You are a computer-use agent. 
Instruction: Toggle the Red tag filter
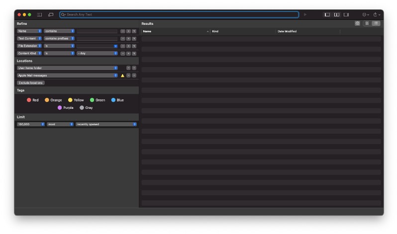coord(33,100)
